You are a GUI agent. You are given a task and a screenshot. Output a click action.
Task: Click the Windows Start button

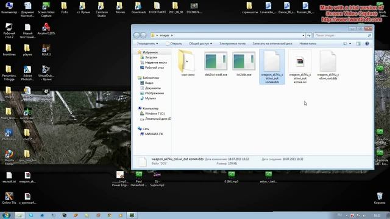coord(6,215)
